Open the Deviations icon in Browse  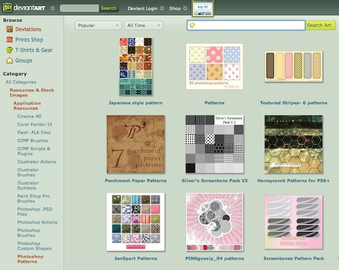pos(9,29)
